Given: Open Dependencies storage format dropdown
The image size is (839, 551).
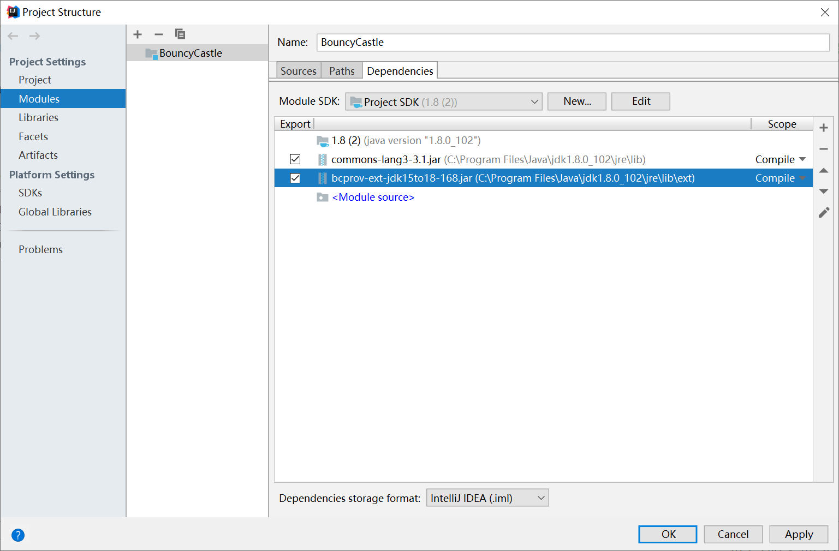Looking at the screenshot, I should click(487, 498).
